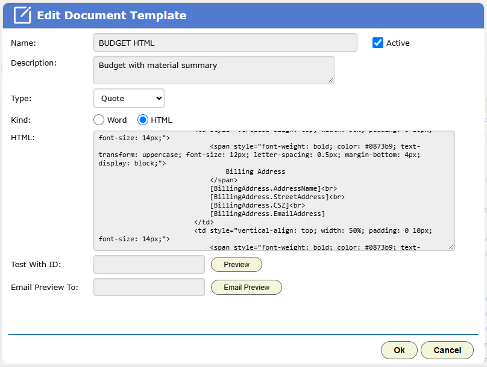Image resolution: width=487 pixels, height=367 pixels.
Task: Click the Edit Document Template pencil icon
Action: point(22,15)
